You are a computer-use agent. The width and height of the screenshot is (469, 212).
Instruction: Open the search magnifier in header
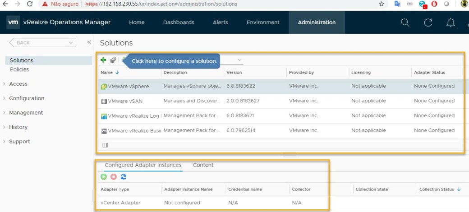point(405,22)
